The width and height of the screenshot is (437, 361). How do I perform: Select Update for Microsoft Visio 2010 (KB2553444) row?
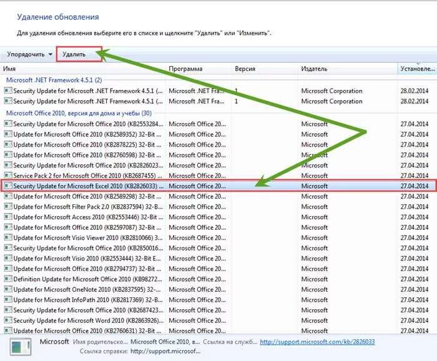point(219,258)
